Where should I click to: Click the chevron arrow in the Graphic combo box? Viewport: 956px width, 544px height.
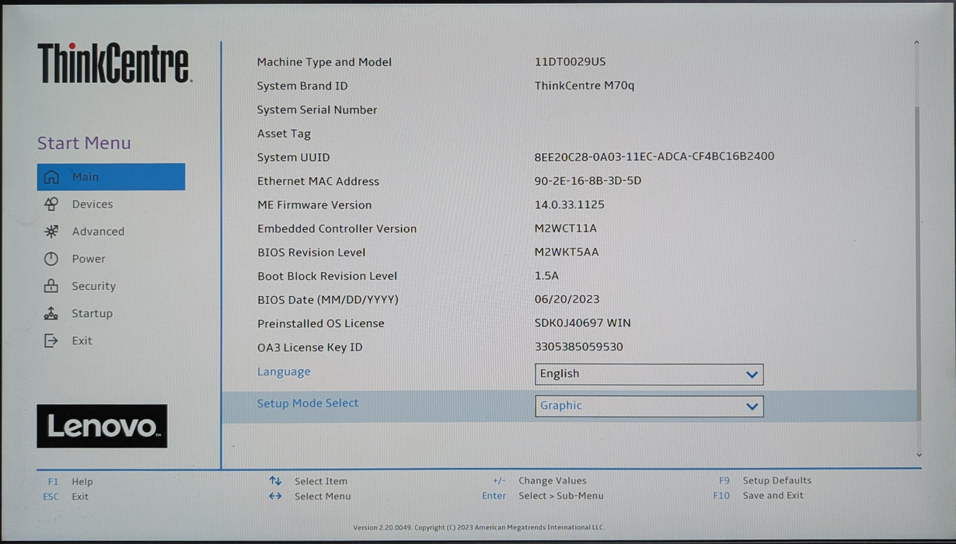(752, 406)
